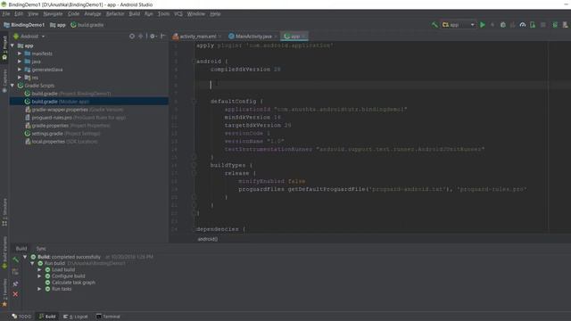Open the Window menu
Viewport: 571px width, 321px height.
point(196,14)
